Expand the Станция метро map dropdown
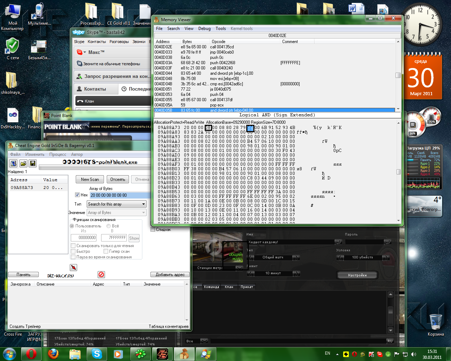This screenshot has height=361, width=451. pos(239,268)
